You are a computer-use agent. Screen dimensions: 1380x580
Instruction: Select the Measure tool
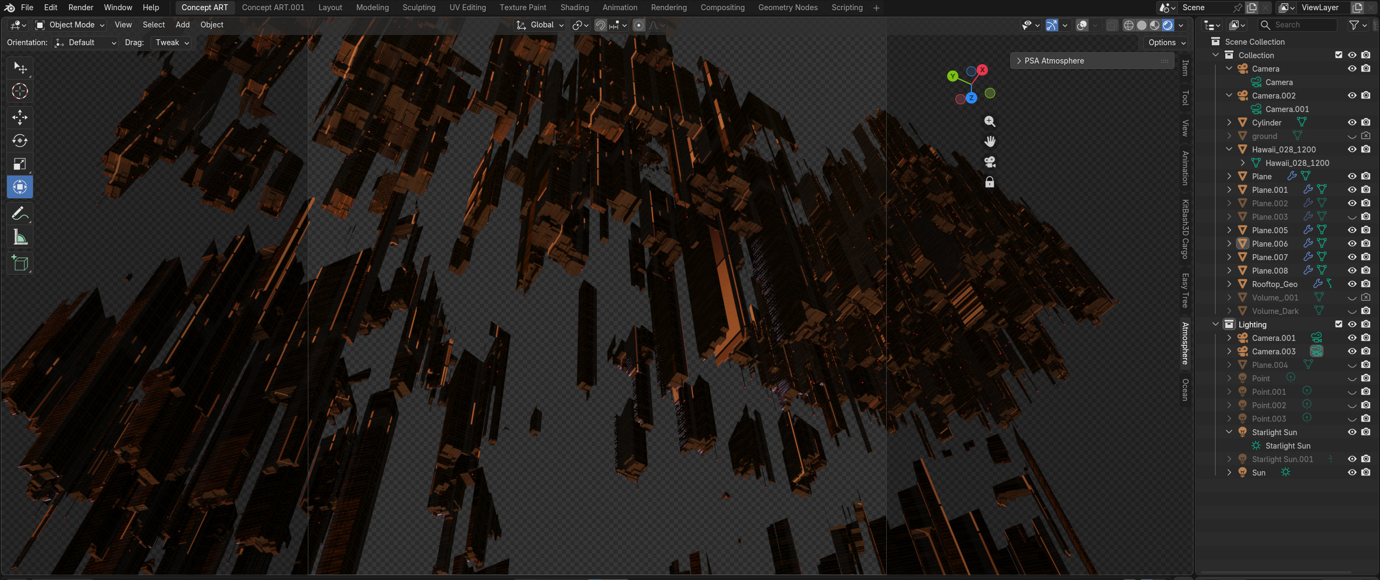20,236
